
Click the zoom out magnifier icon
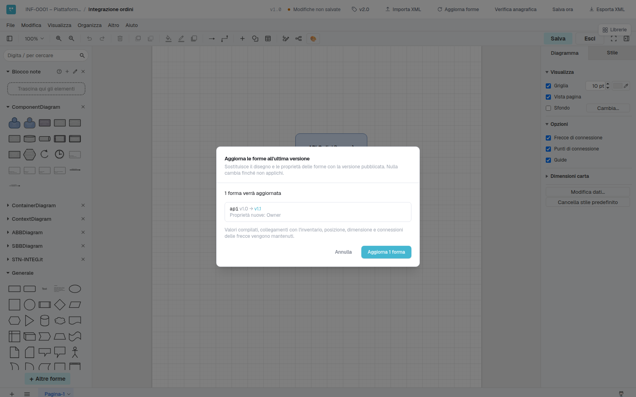[71, 39]
